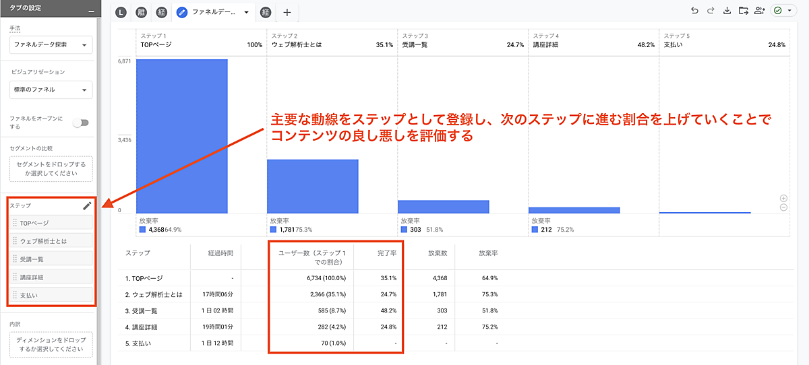Image resolution: width=809 pixels, height=365 pixels.
Task: Zoom in on the funnel chart
Action: [x=783, y=198]
